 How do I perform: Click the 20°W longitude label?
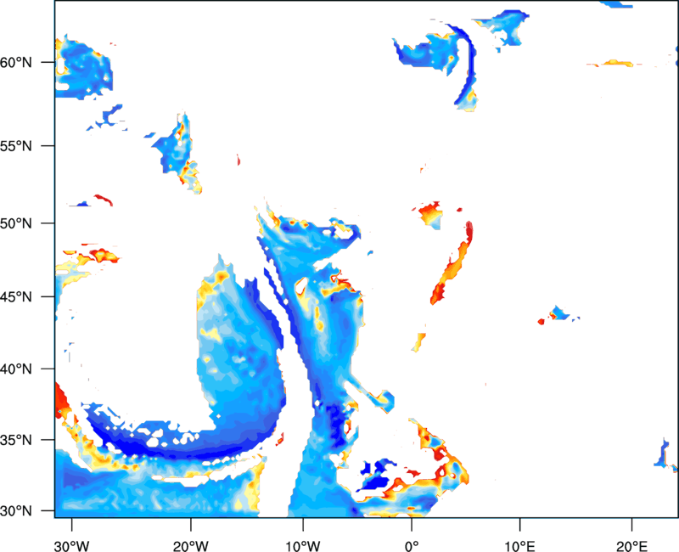click(x=191, y=546)
